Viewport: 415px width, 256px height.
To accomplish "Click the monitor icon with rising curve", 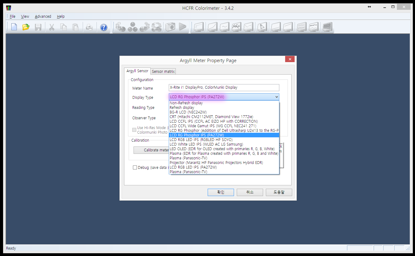I will 213,27.
